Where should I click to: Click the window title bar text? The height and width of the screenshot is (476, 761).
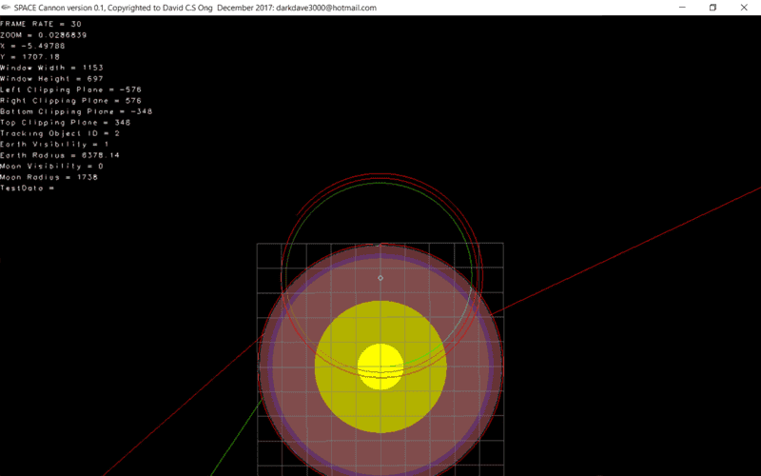[195, 8]
